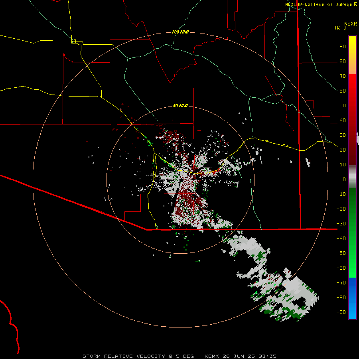
Task: Select the 100 NMI range ring label
Action: coord(180,32)
